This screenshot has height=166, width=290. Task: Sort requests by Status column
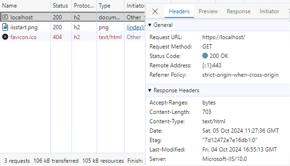(x=61, y=6)
